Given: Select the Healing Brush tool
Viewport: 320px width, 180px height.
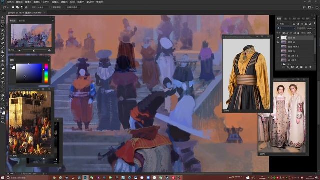Looking at the screenshot, I should pos(3,43).
